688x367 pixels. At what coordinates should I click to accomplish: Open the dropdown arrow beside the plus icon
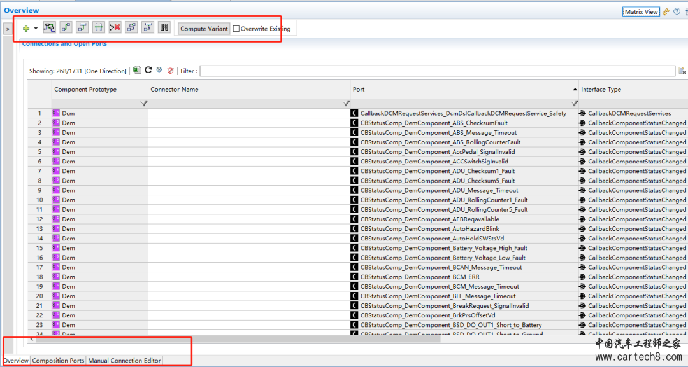36,29
